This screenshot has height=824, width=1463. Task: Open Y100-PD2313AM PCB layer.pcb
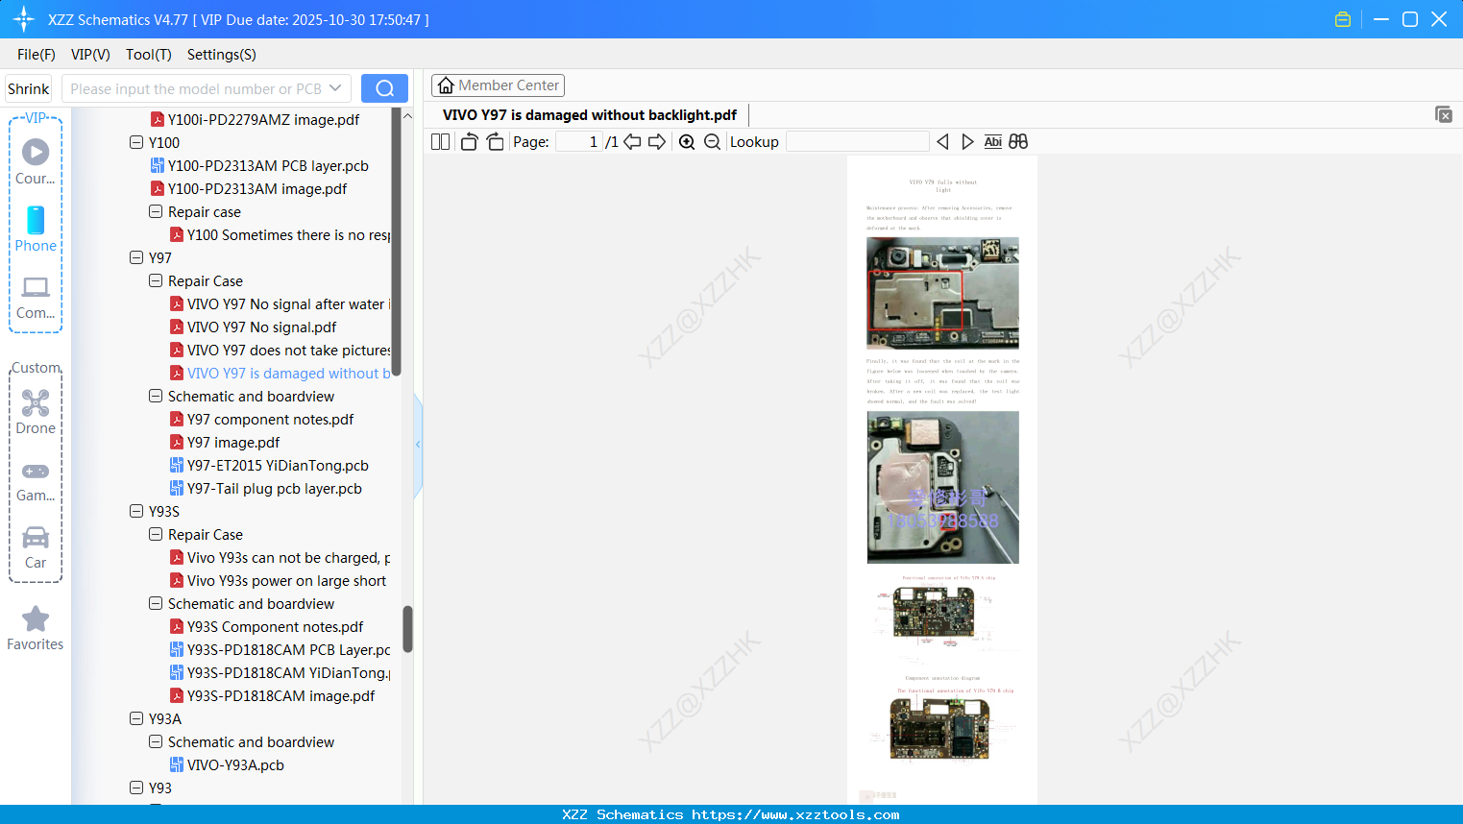259,165
